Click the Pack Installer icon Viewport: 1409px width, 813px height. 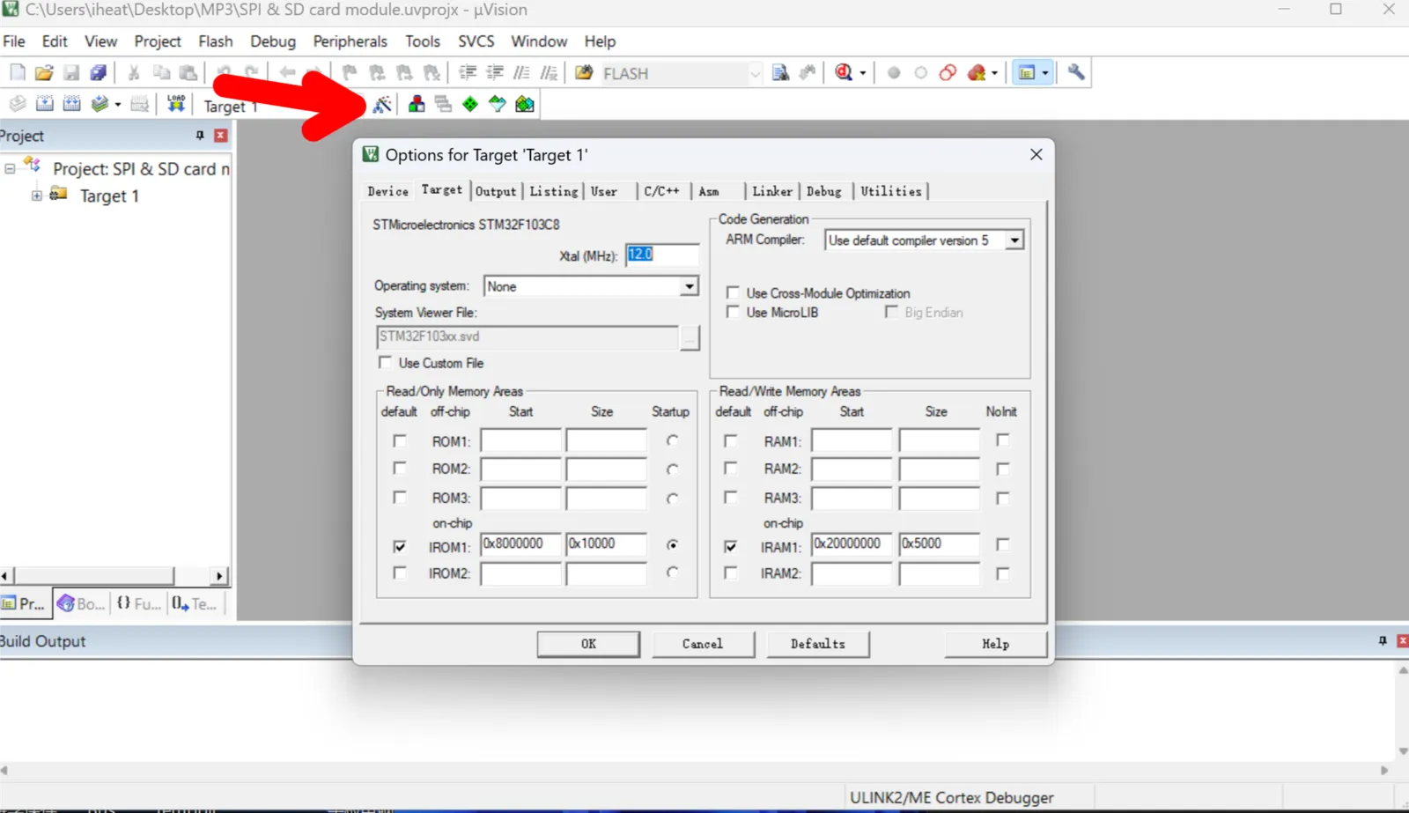point(525,104)
